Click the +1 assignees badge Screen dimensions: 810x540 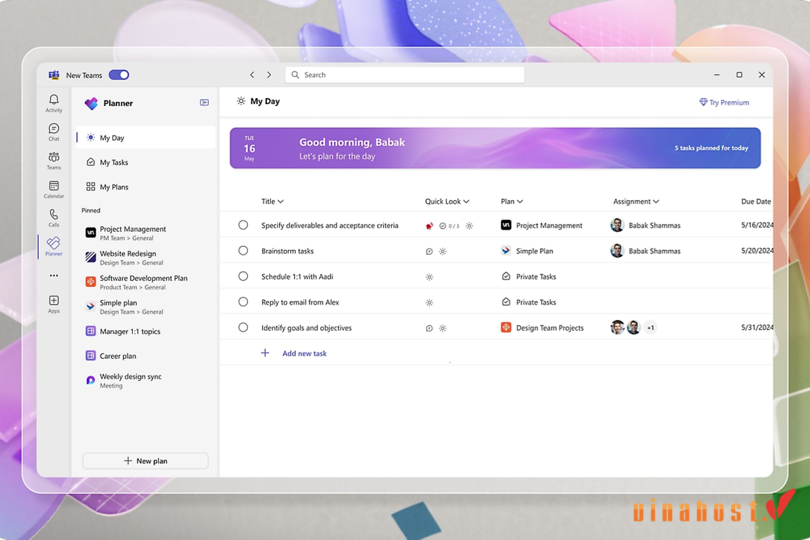pyautogui.click(x=651, y=328)
